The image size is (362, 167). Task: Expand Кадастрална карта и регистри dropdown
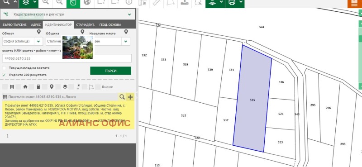(129, 14)
